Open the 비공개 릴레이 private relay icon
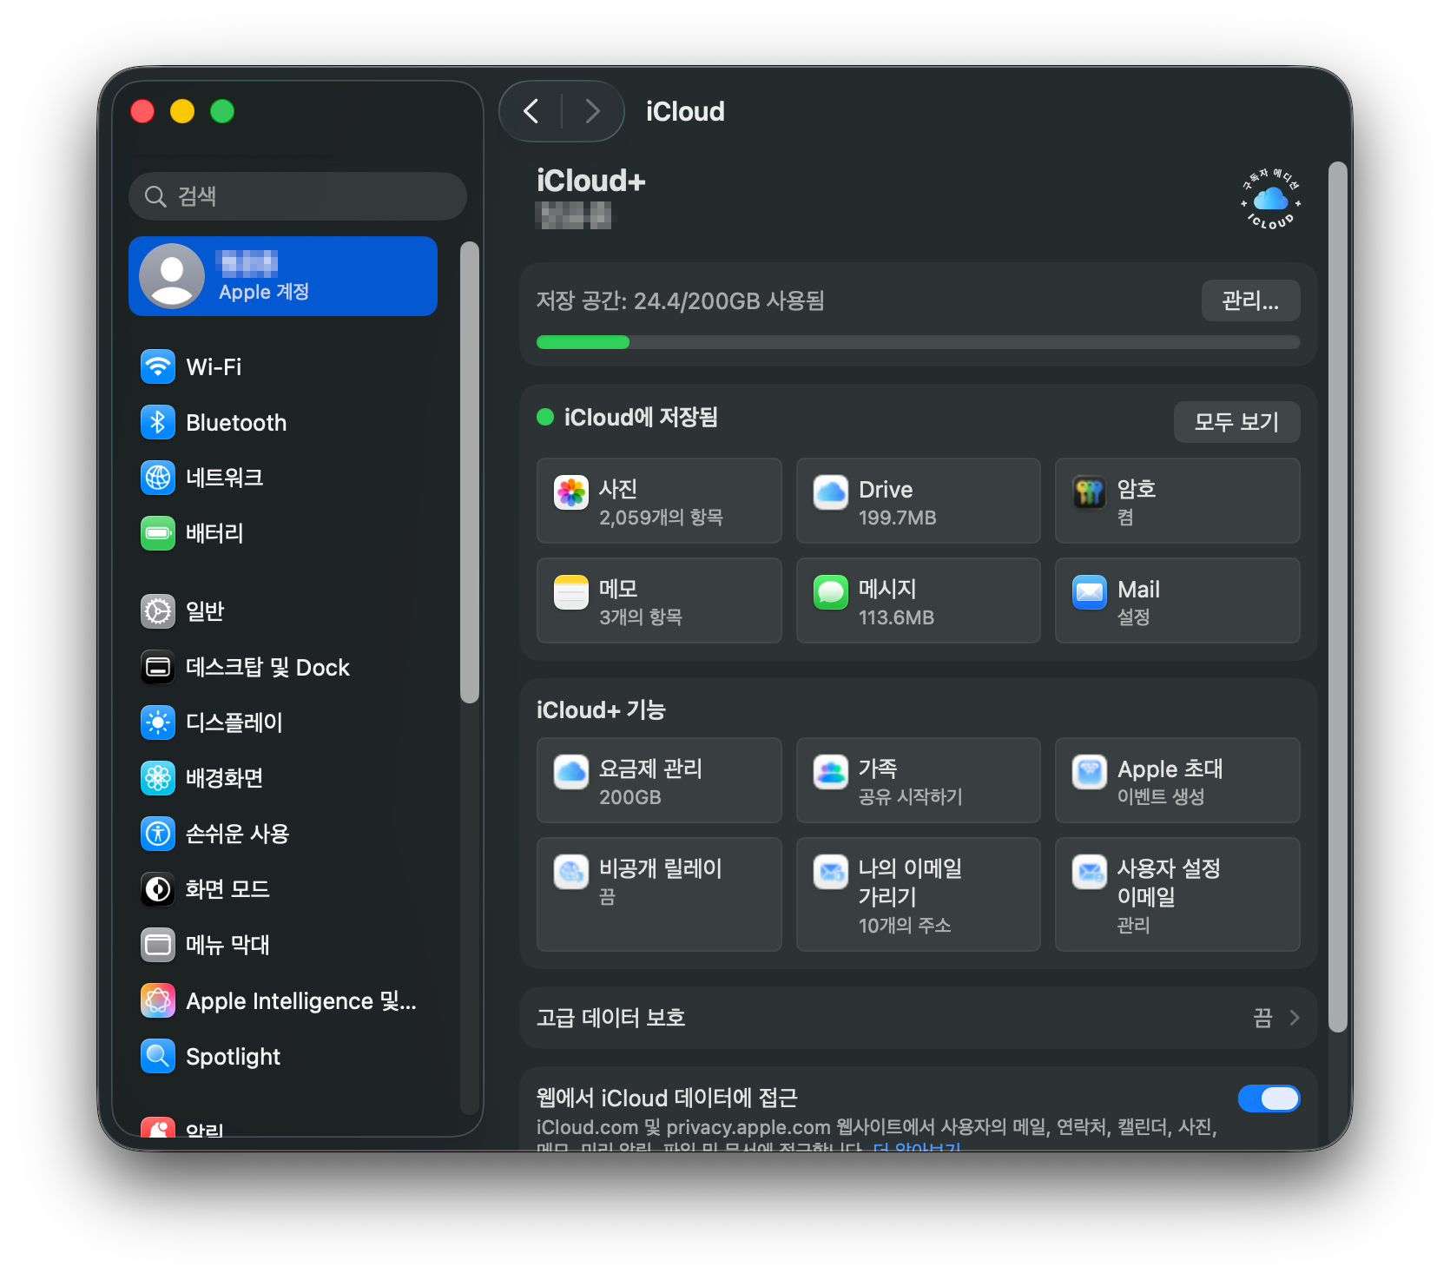This screenshot has width=1450, height=1280. click(x=571, y=872)
